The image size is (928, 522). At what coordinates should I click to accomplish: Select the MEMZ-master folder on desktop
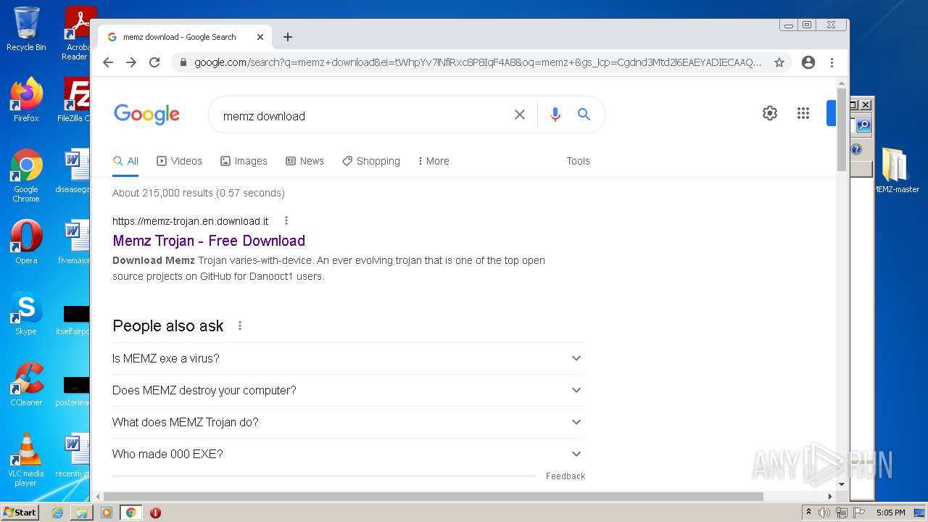(895, 170)
